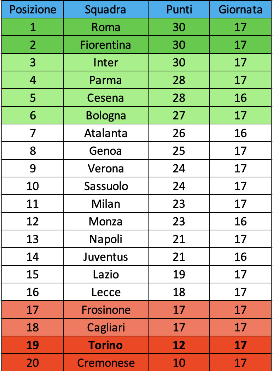Select the Frosinone team cell

coord(105,310)
